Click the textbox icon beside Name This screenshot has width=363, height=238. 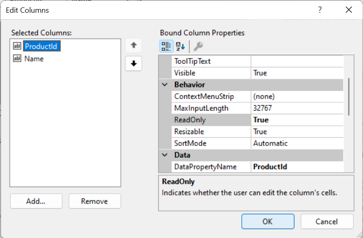point(17,59)
